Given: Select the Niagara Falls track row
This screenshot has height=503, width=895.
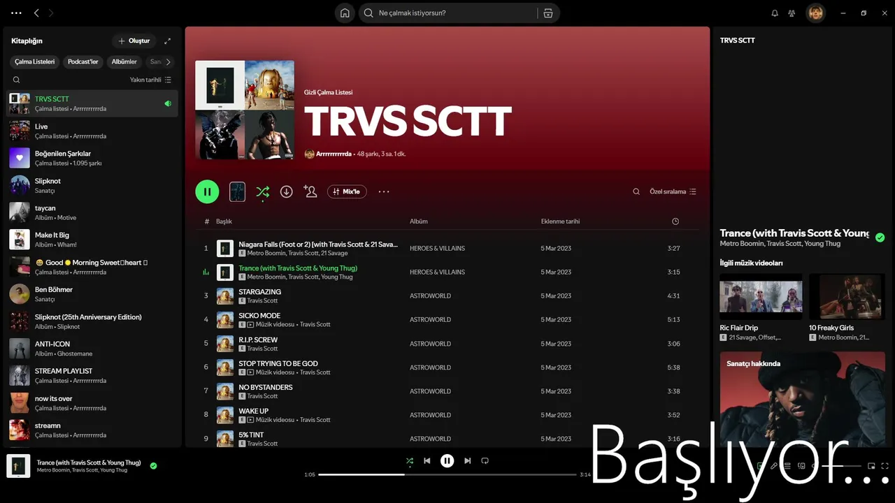Looking at the screenshot, I should (x=447, y=248).
